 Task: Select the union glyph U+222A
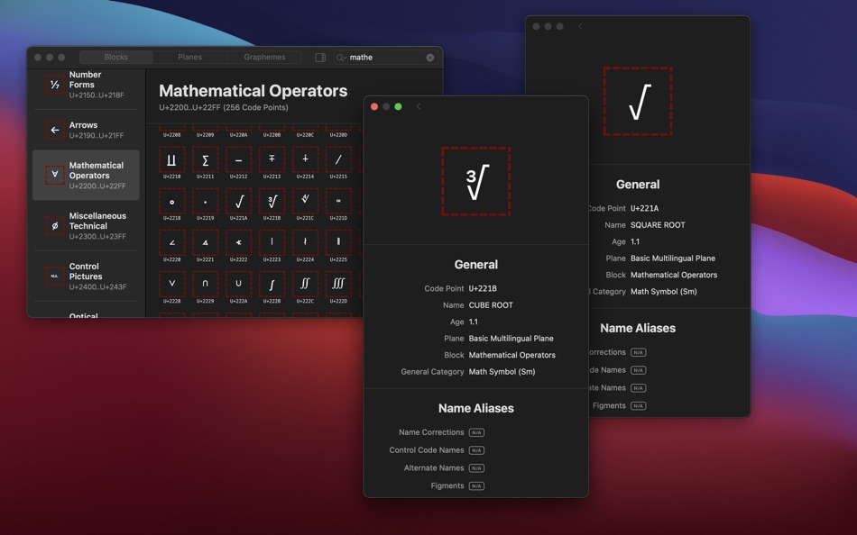click(238, 285)
